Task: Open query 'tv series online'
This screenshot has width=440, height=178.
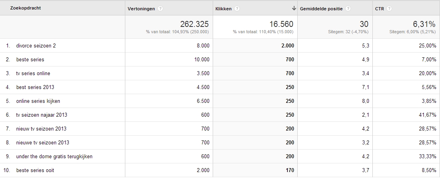Action: click(x=33, y=74)
